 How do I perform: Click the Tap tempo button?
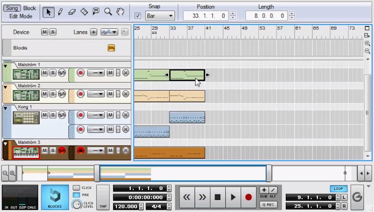pyautogui.click(x=103, y=197)
